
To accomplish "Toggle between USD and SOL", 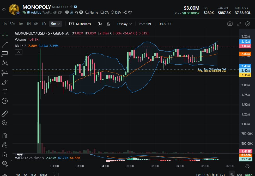I will click(165, 24).
